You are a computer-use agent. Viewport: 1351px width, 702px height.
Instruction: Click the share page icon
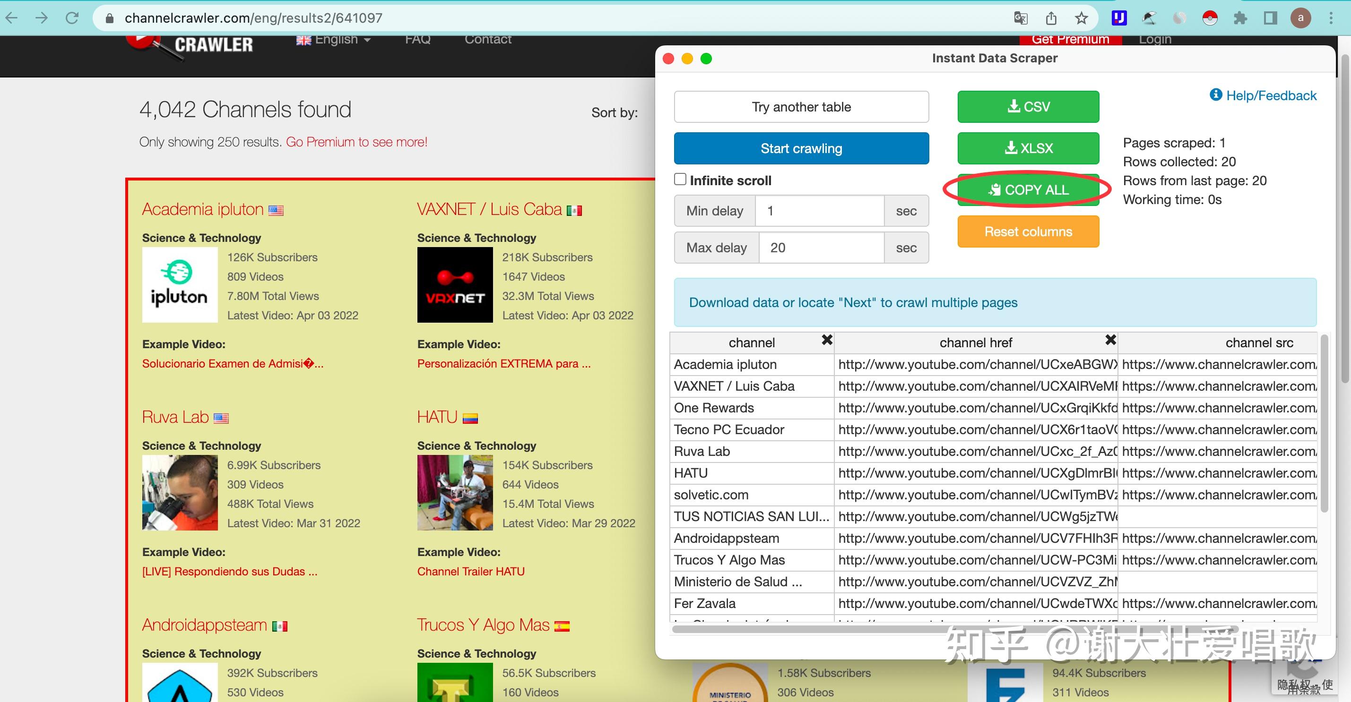(1050, 18)
